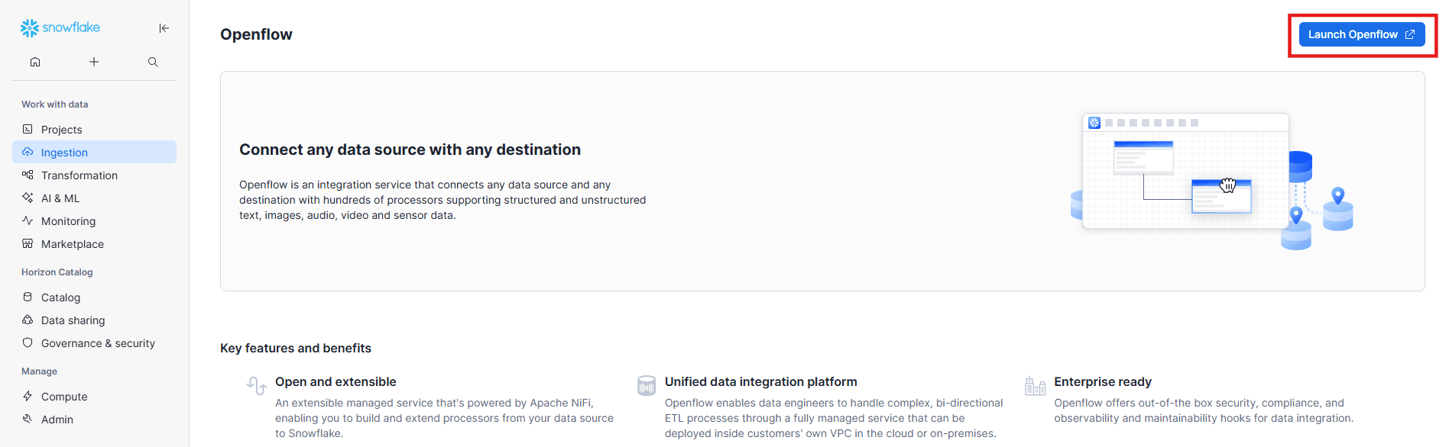Open the Transformation menu item

click(79, 175)
